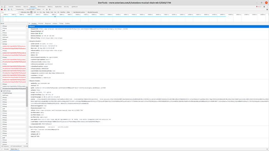This screenshot has width=269, height=151.
Task: Open the Online throttling dropdown
Action: pos(40,10)
